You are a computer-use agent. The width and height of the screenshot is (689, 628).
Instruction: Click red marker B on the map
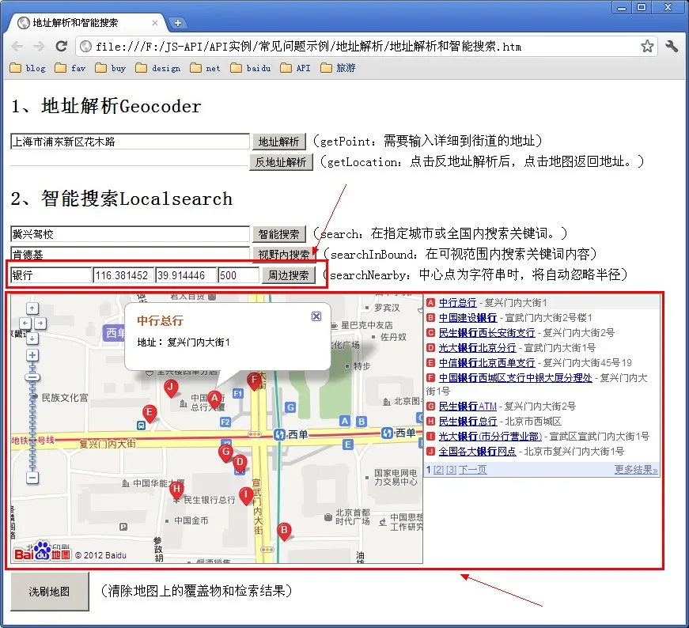tap(284, 531)
